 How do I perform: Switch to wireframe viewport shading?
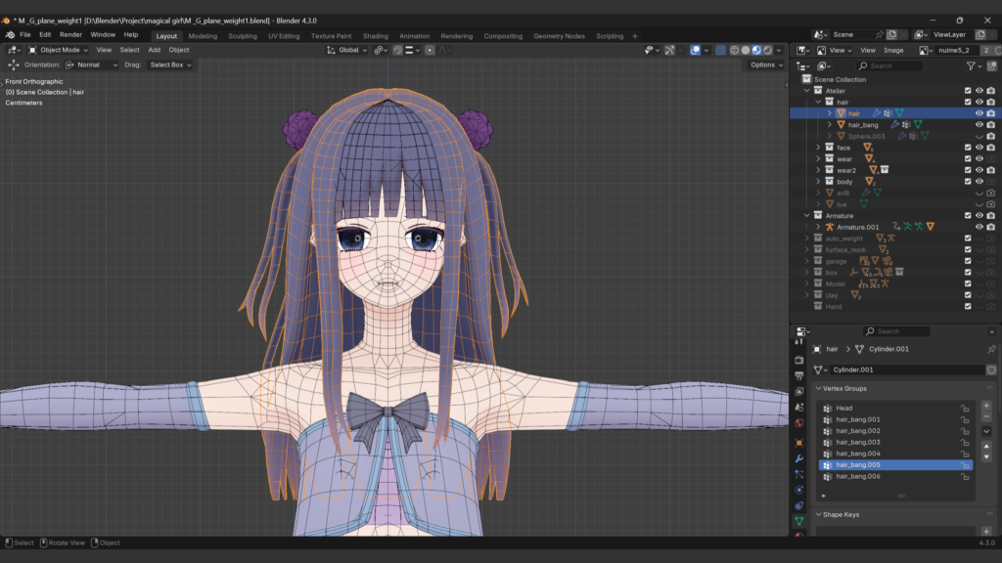[735, 50]
